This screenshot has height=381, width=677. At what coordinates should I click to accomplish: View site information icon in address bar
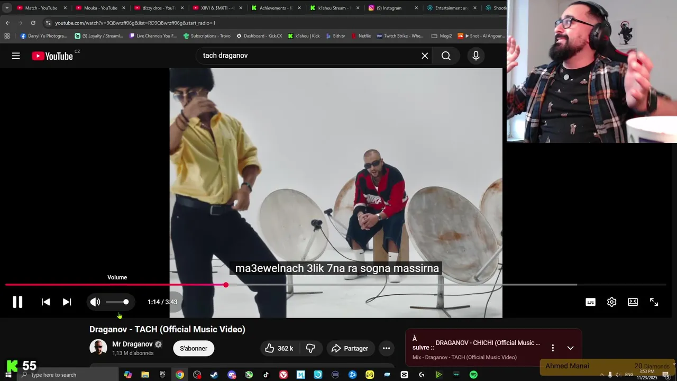pyautogui.click(x=48, y=23)
